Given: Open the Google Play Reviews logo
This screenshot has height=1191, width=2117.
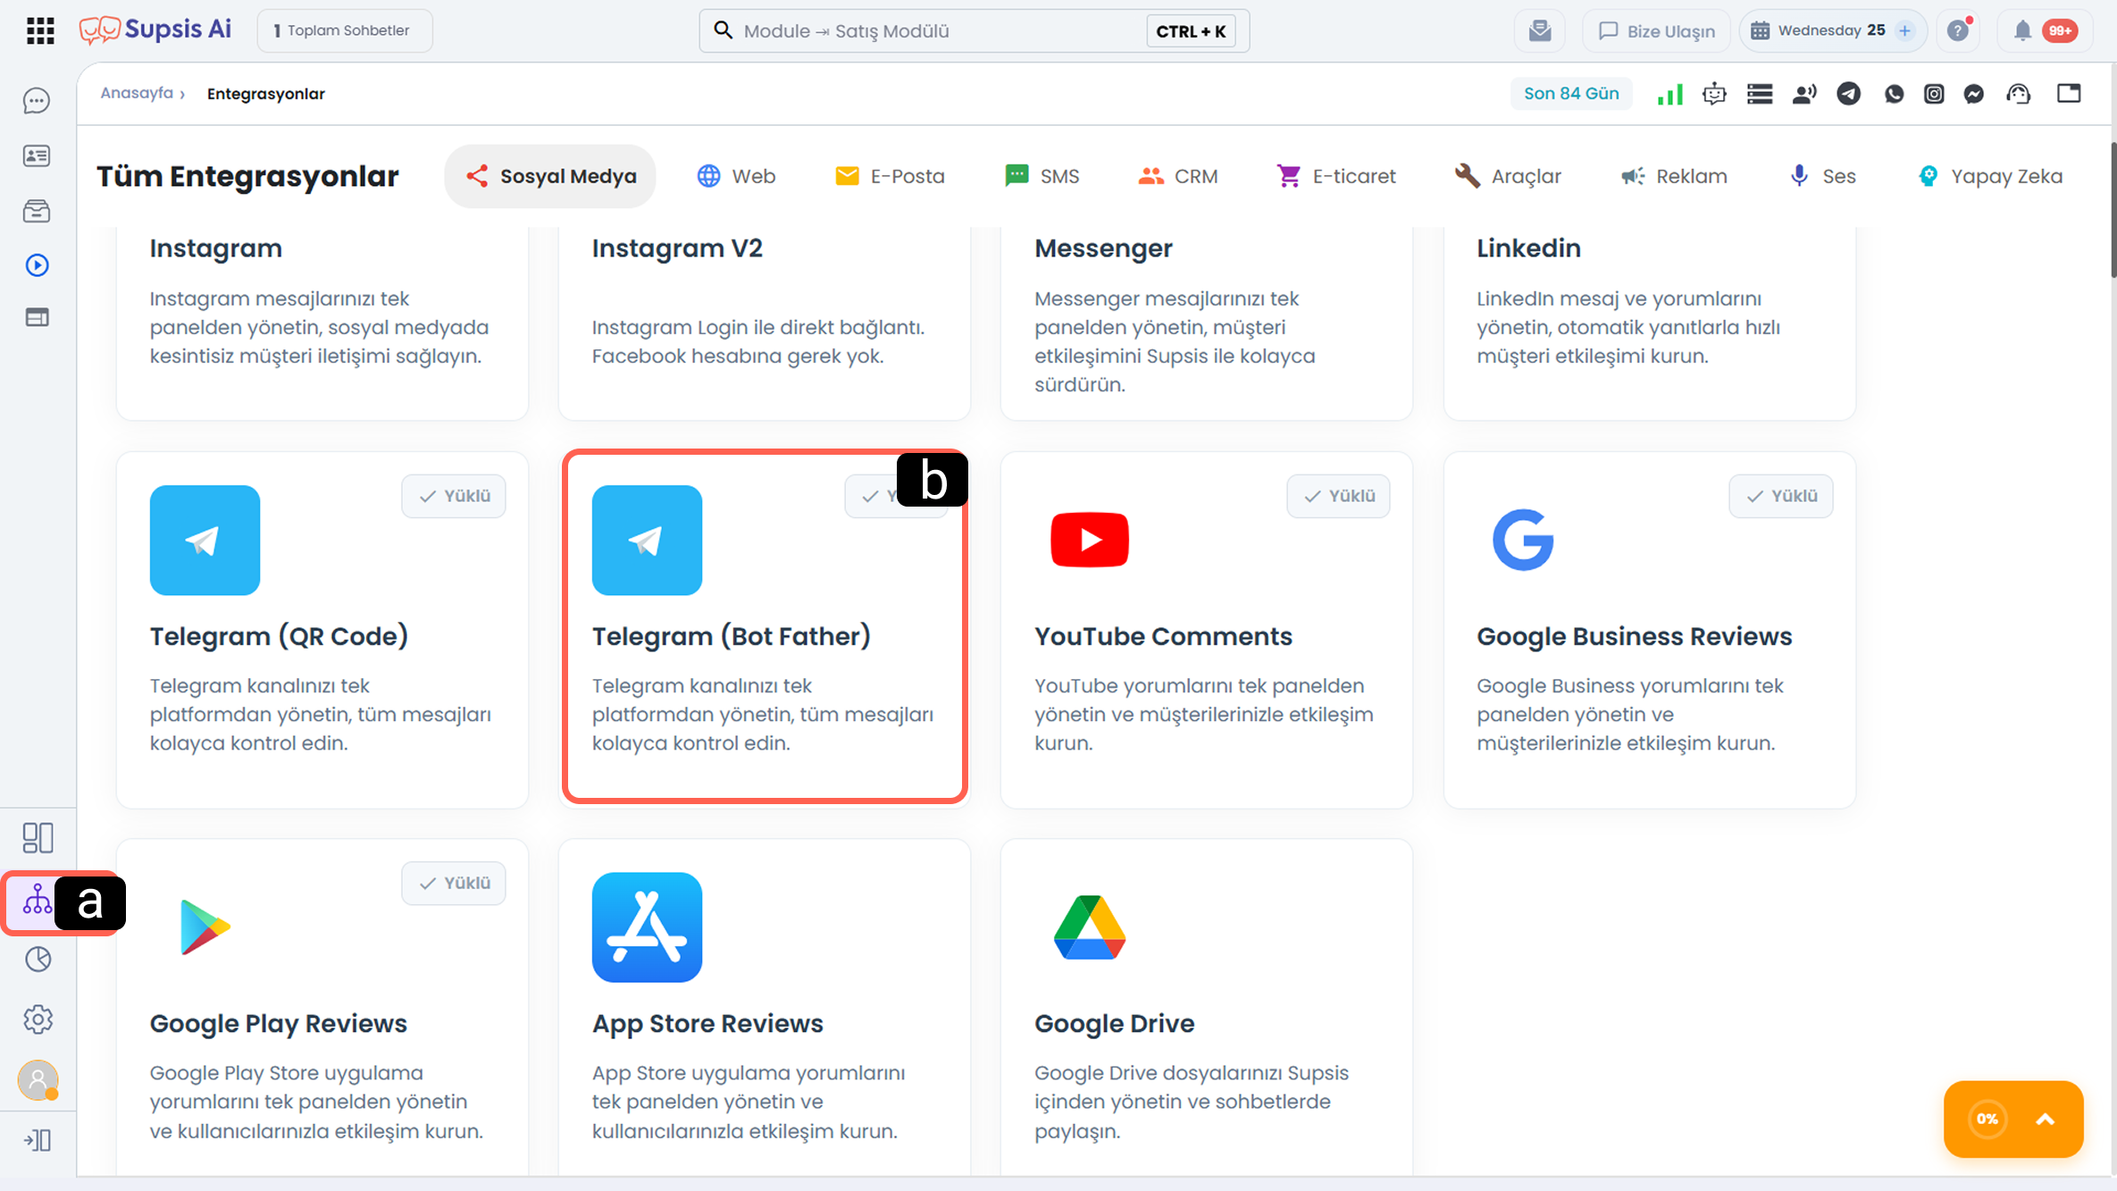Looking at the screenshot, I should click(205, 927).
